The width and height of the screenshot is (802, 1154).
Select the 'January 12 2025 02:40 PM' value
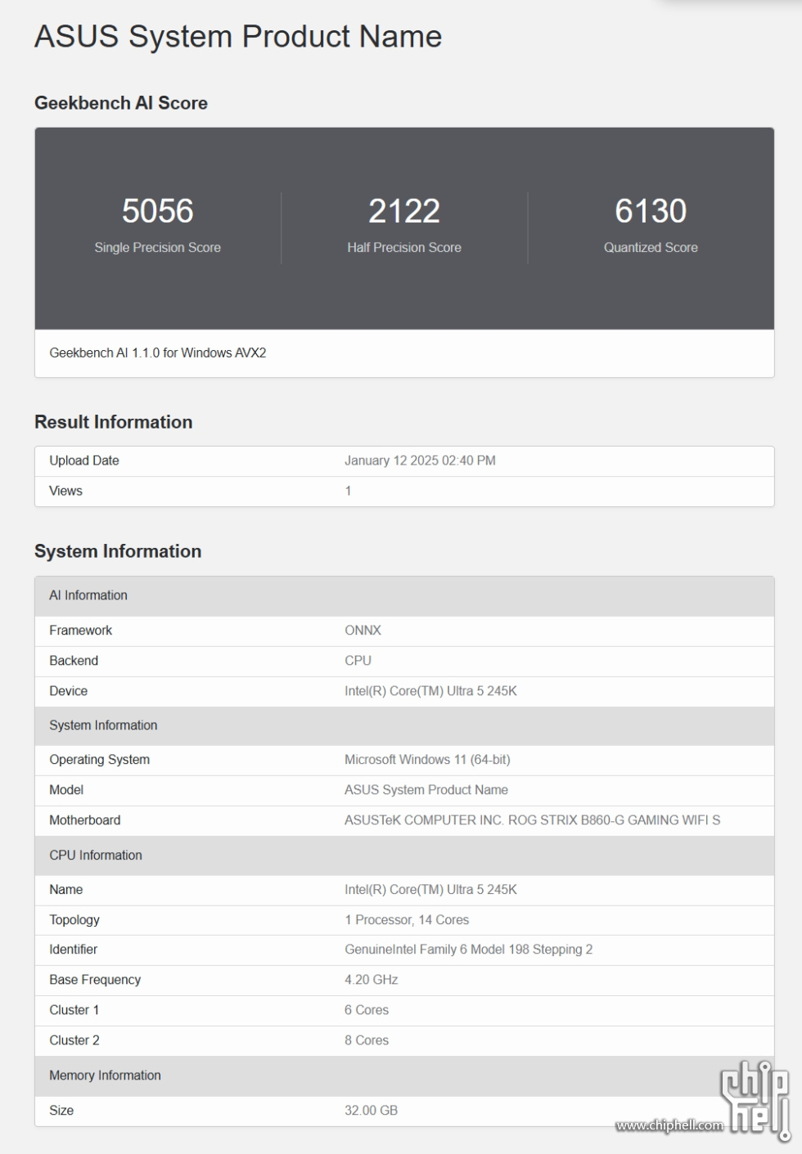pos(420,461)
